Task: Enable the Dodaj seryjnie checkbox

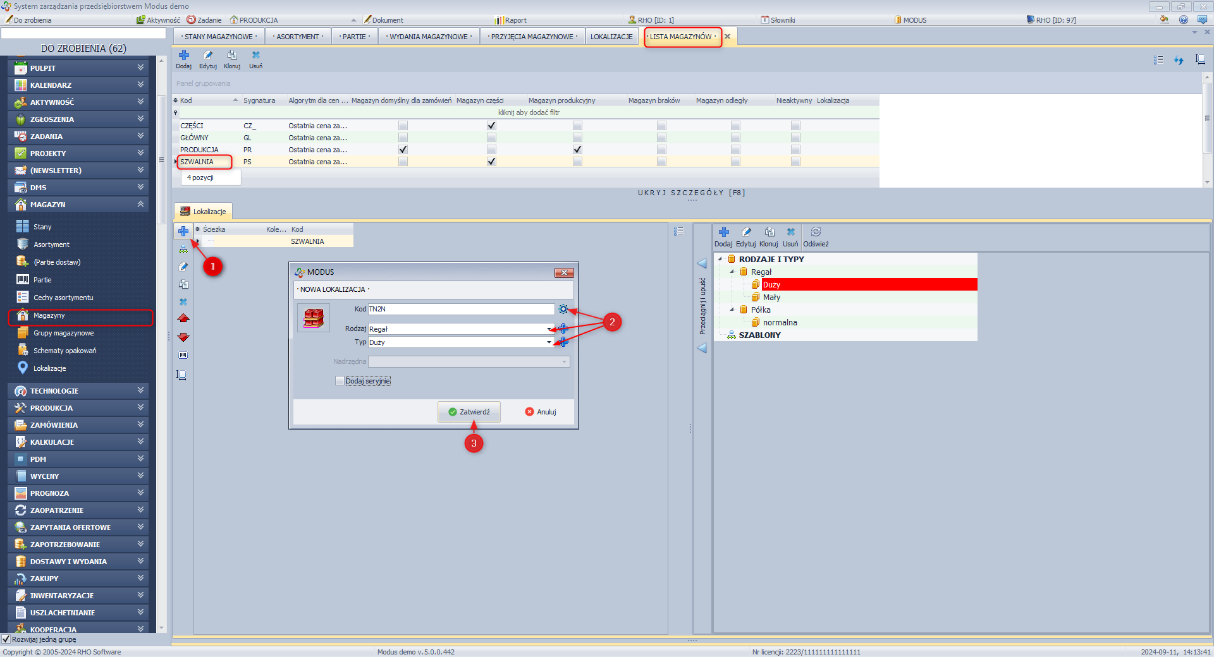Action: [340, 381]
